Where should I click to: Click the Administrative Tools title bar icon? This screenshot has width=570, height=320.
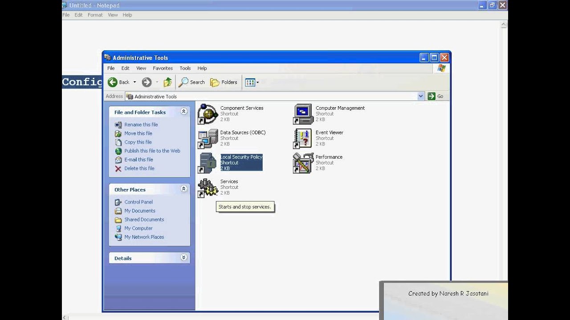point(107,57)
